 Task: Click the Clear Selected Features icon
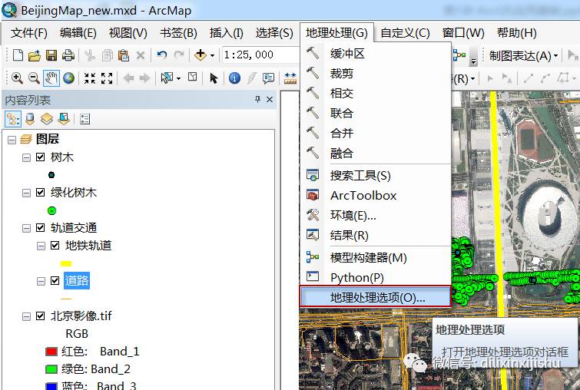(x=192, y=78)
